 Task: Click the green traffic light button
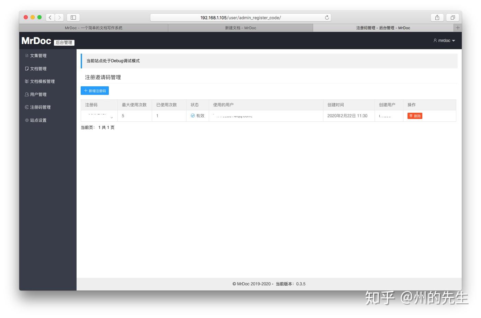coord(39,17)
